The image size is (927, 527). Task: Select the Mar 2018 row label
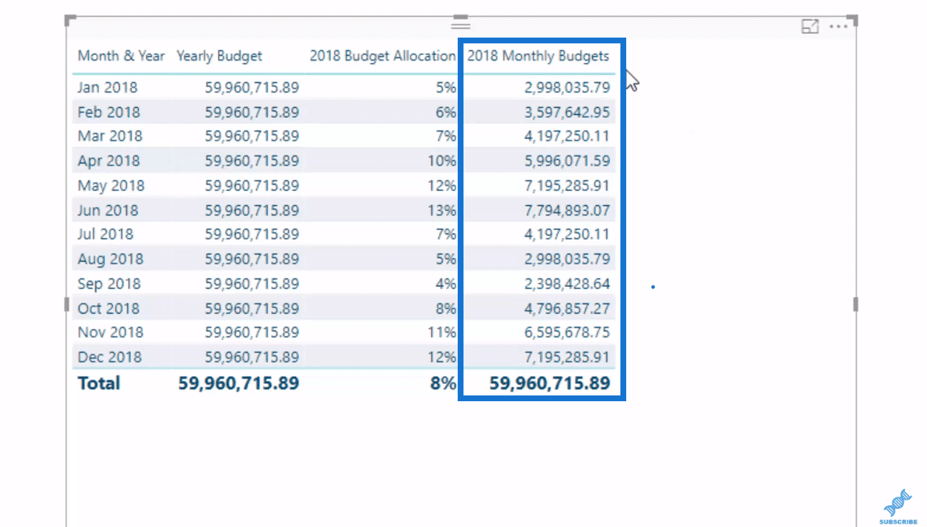tap(110, 136)
